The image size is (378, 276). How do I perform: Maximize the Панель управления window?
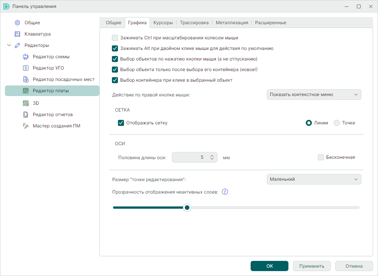click(359, 6)
